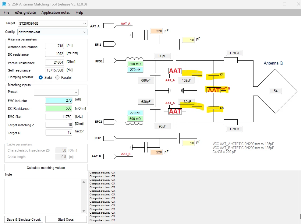Open the Application notes menu
Image resolution: width=301 pixels, height=224 pixels.
[x=56, y=12]
